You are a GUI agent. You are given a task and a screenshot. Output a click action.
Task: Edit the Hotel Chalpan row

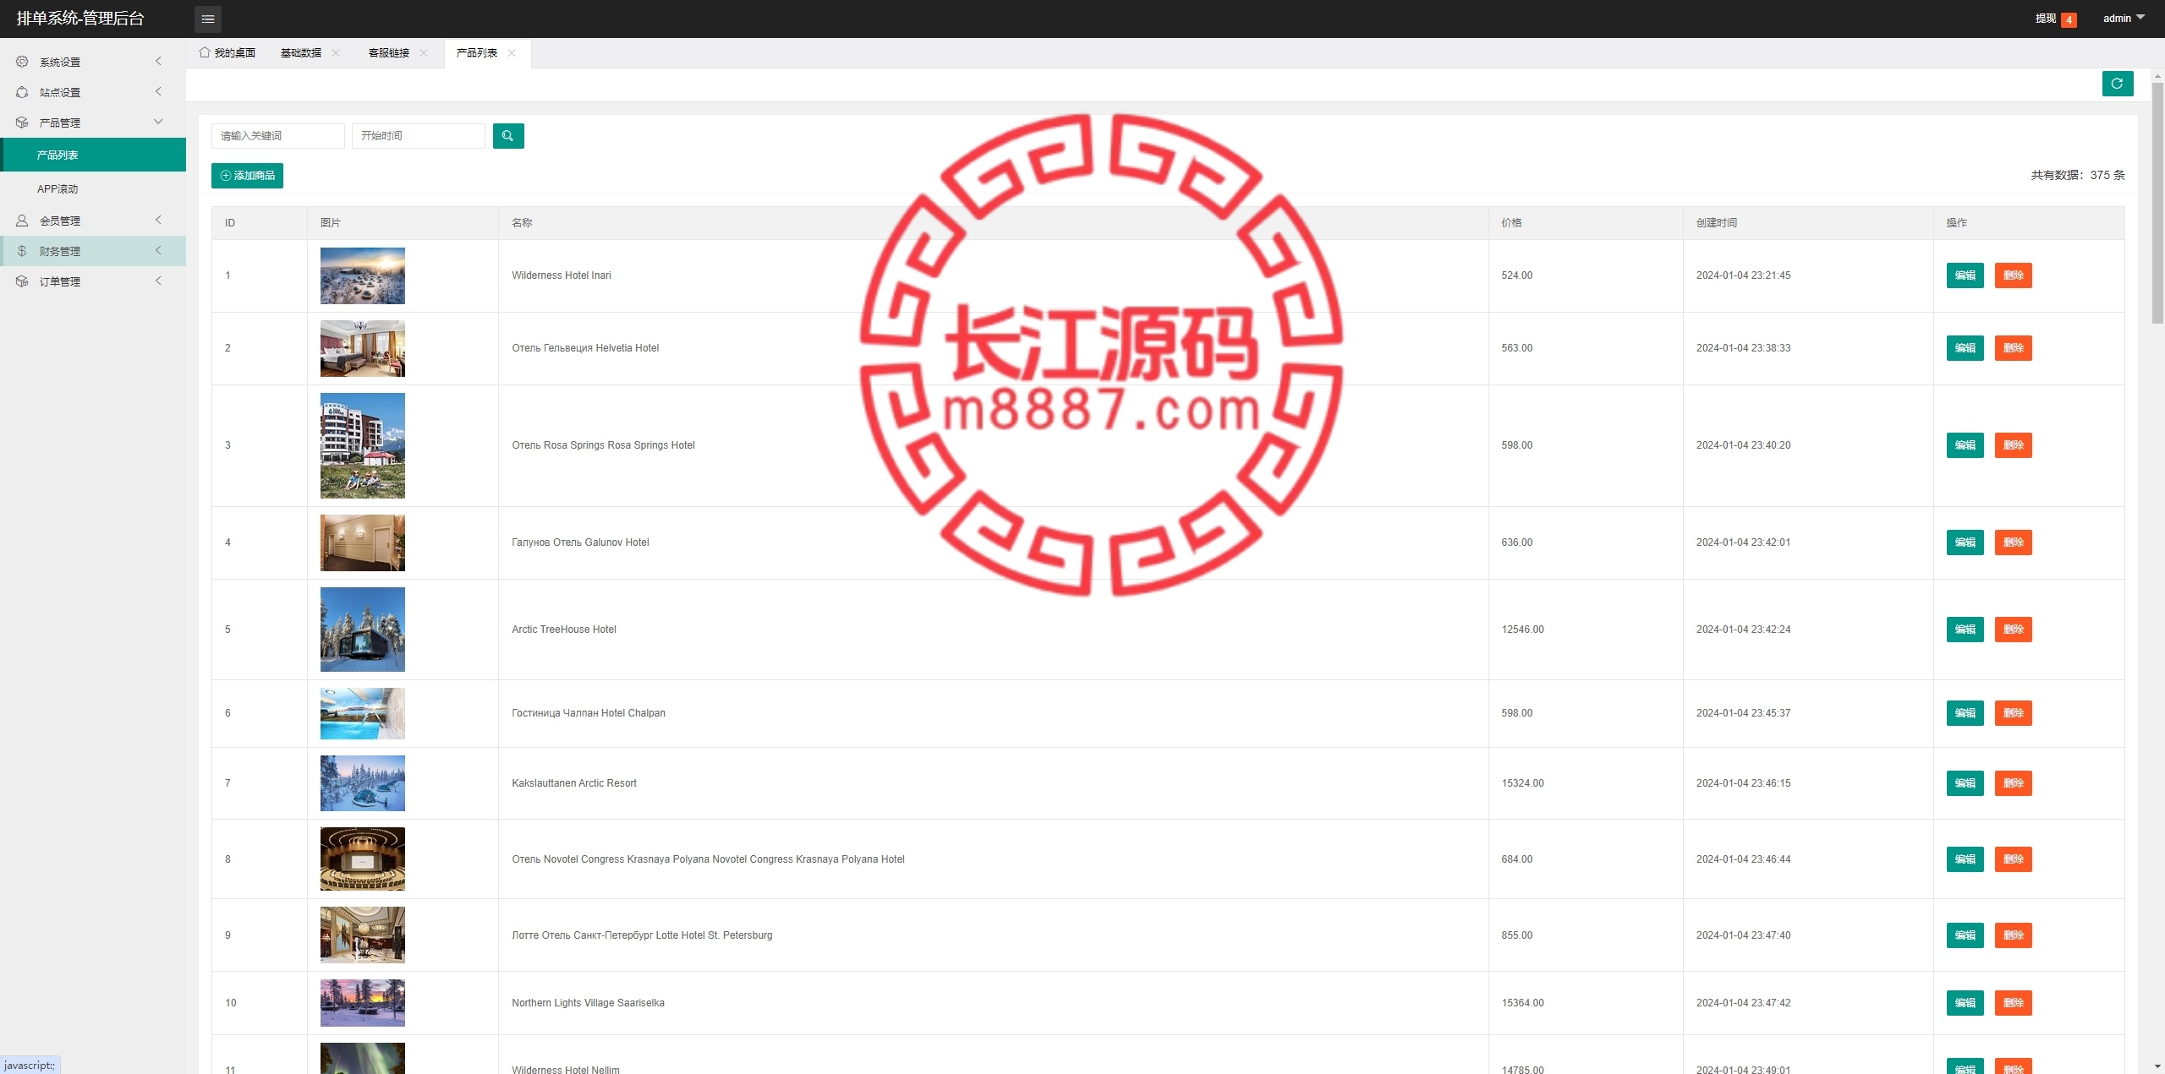point(1965,713)
